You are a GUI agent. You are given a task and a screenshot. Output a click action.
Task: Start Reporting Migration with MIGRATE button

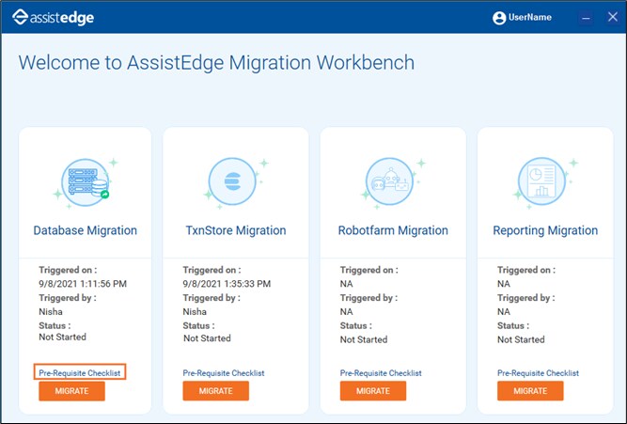tap(530, 391)
